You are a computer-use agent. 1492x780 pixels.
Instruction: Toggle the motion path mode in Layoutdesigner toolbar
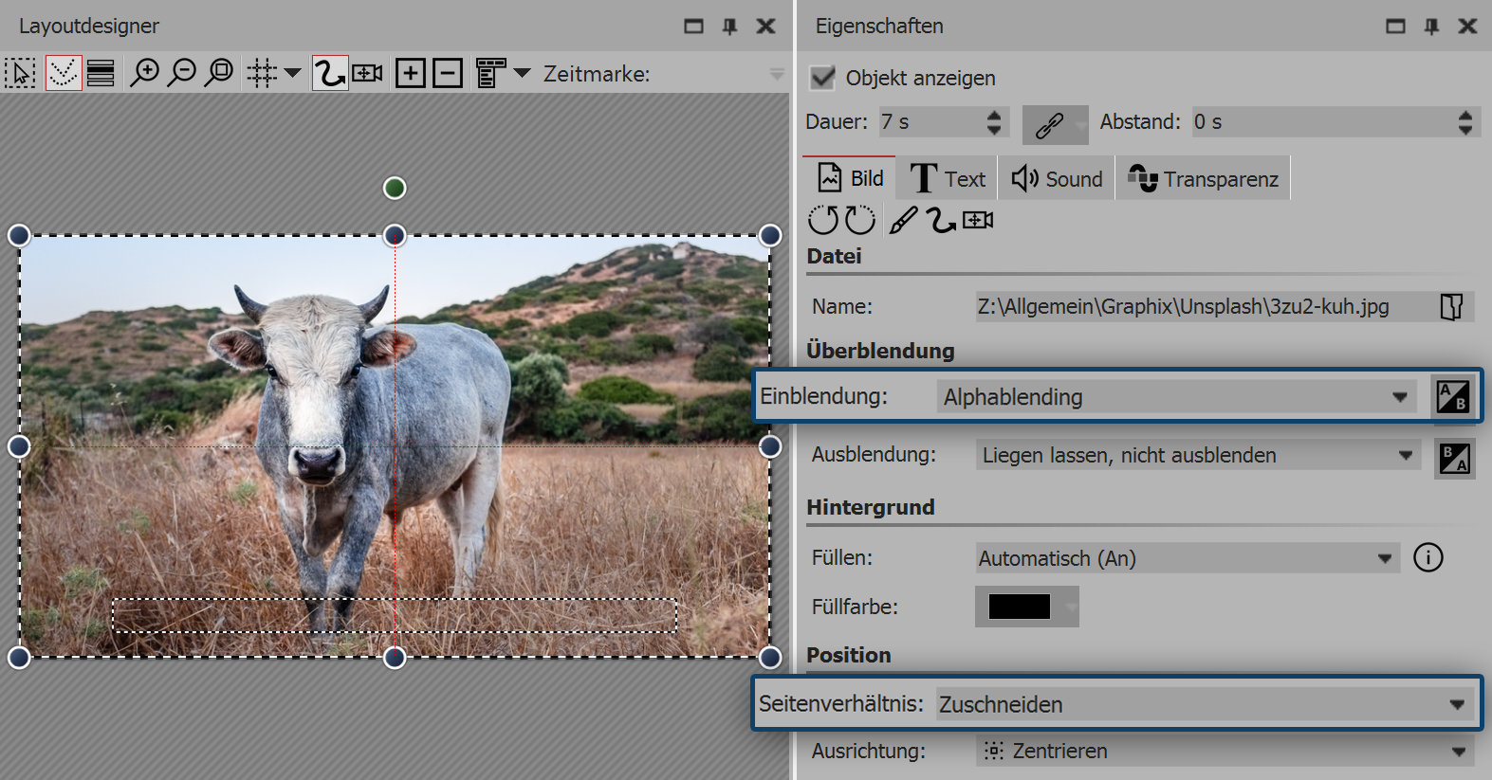pyautogui.click(x=329, y=73)
